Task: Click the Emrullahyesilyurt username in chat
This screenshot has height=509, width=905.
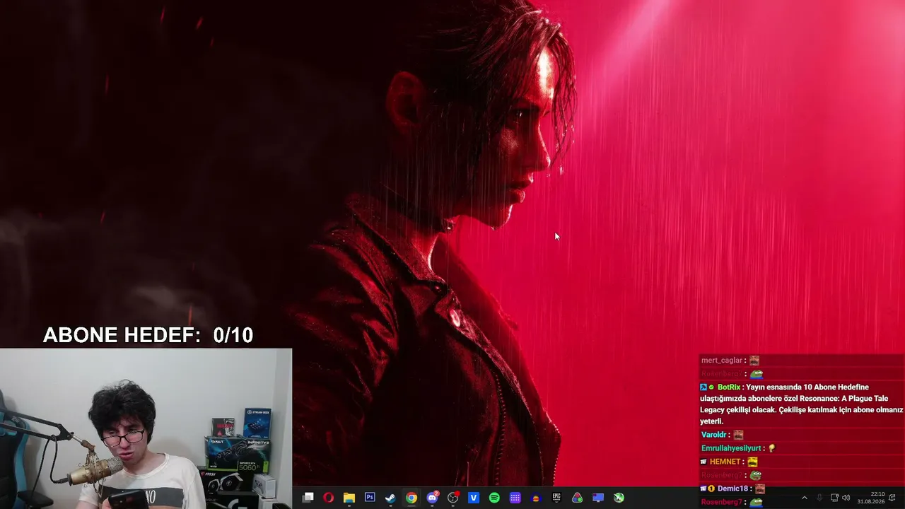Action: [731, 448]
